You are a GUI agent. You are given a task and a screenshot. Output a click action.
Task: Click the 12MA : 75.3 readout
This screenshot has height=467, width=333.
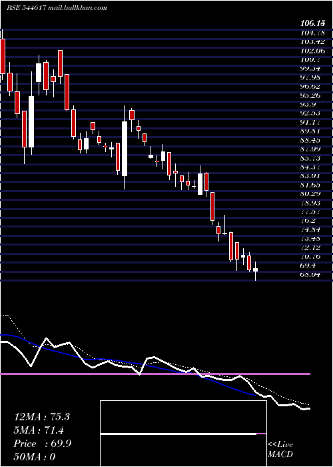[x=41, y=417]
